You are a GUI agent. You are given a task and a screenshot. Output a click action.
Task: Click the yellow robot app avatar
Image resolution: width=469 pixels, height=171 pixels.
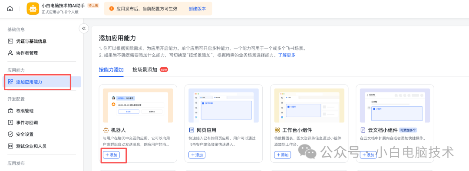[33, 9]
